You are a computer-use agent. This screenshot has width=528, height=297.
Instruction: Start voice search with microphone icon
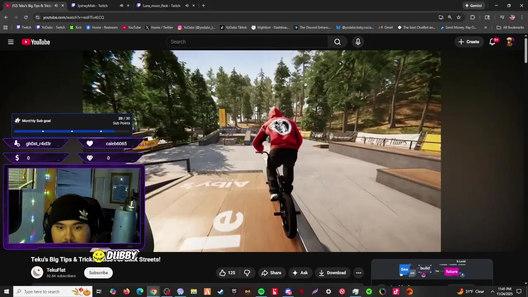[x=358, y=42]
